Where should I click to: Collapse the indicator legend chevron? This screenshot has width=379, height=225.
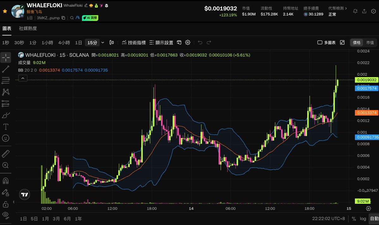(x=23, y=78)
